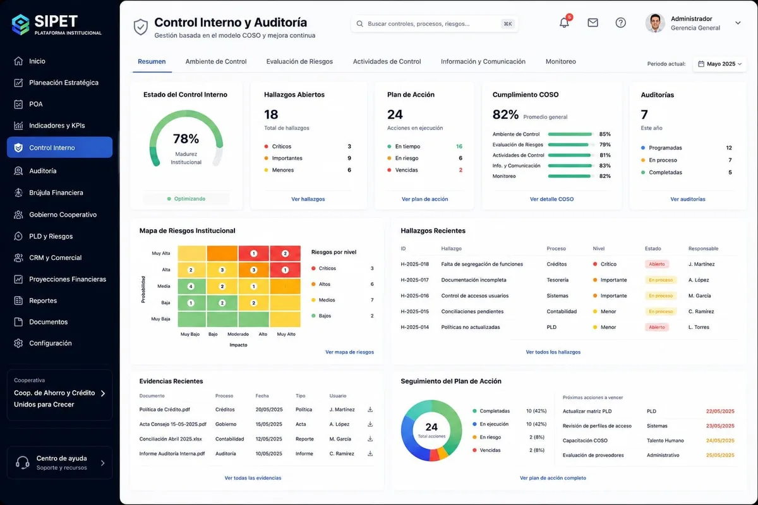Screen dimensions: 758x505
Task: Switch to the Resumen tab
Action: click(x=152, y=62)
